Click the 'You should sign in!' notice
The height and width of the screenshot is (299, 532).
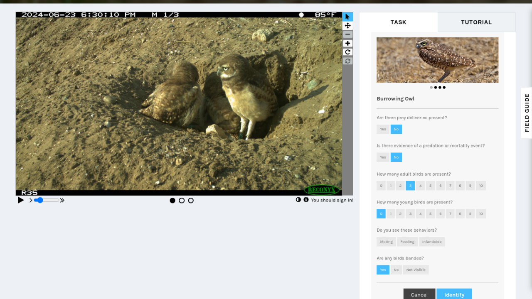[x=332, y=200]
